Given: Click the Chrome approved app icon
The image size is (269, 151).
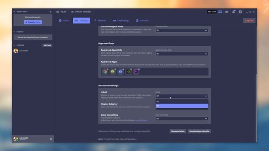Looking at the screenshot, I should tap(105, 72).
